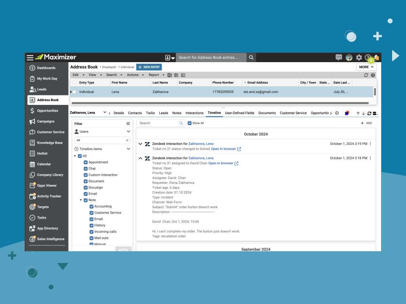406x304 pixels.
Task: Click Open in browser for Solved ticket
Action: pos(226,149)
